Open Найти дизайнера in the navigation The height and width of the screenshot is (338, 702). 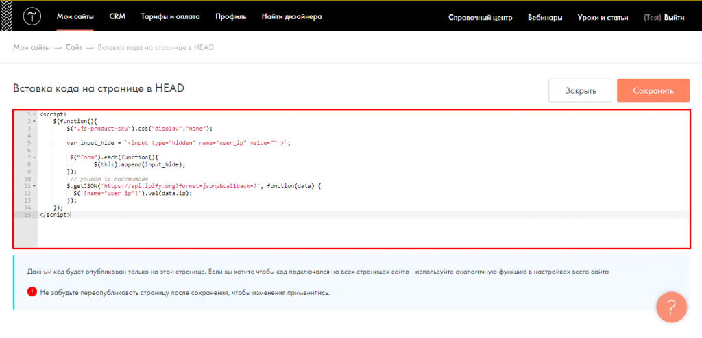coord(291,17)
